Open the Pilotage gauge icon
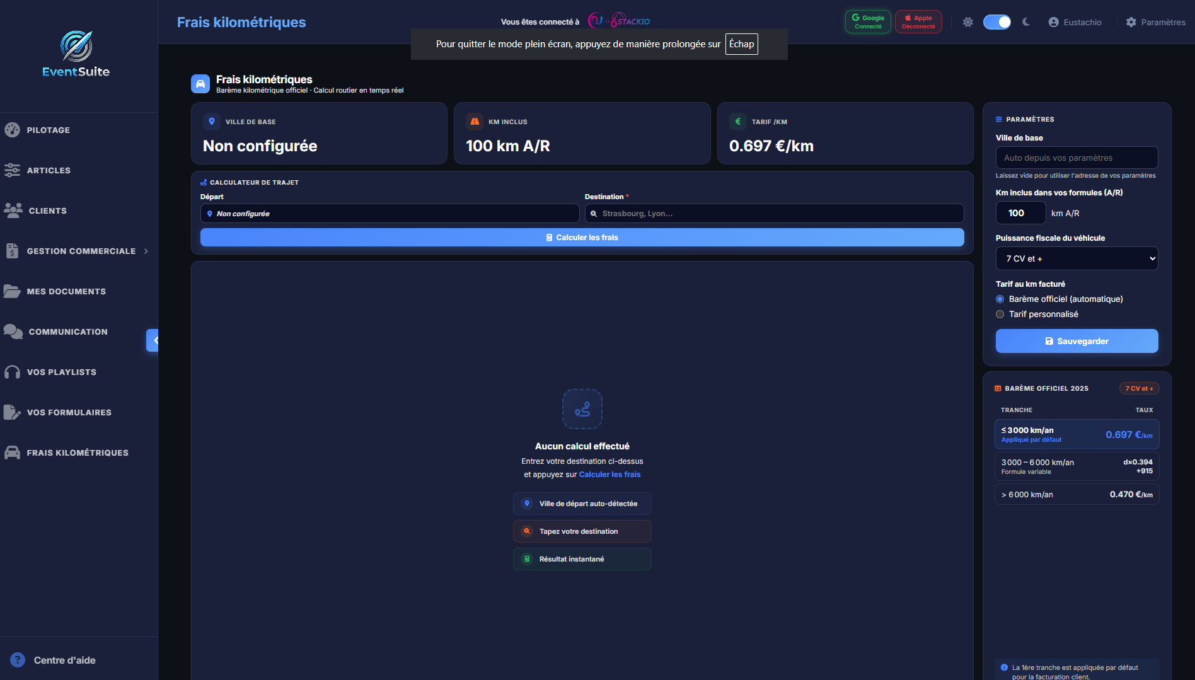1195x680 pixels. tap(12, 130)
